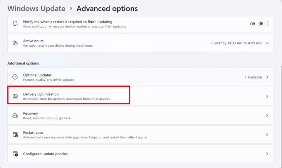Click 'Feature, quality, and driver updates' text

click(49, 80)
